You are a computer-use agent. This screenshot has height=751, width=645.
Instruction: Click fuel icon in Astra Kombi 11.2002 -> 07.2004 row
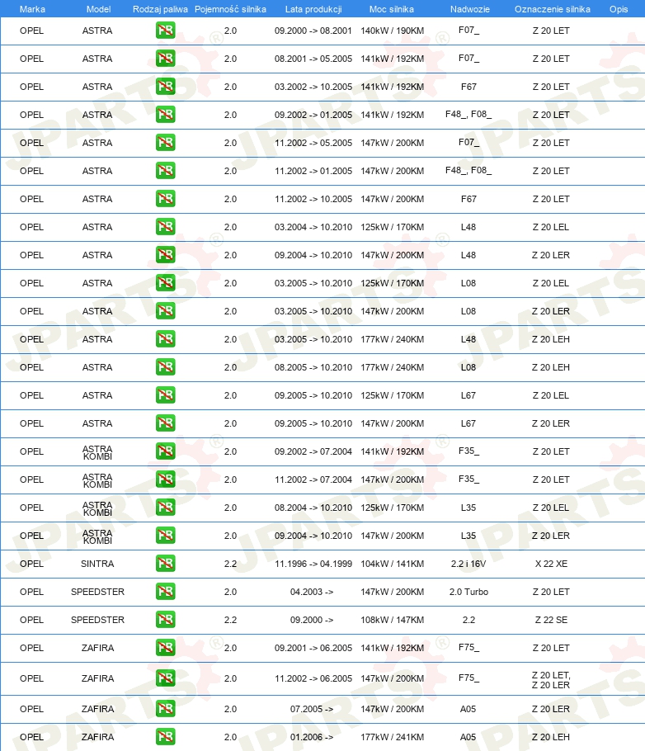(x=165, y=479)
